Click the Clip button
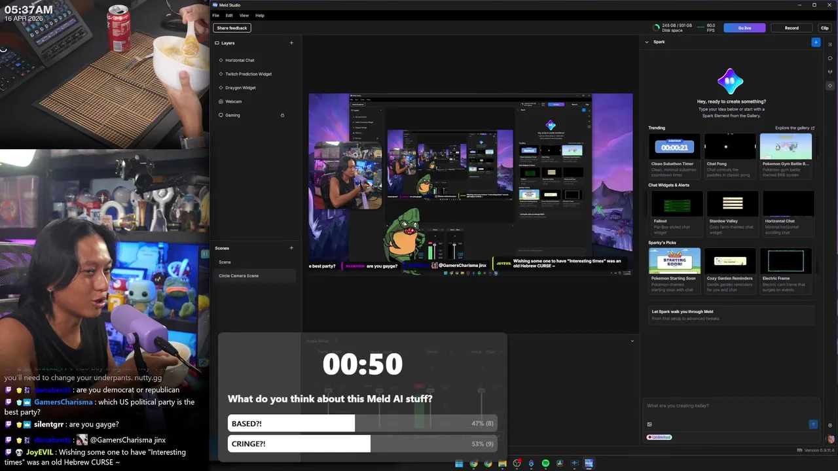The height and width of the screenshot is (471, 838). click(x=825, y=27)
